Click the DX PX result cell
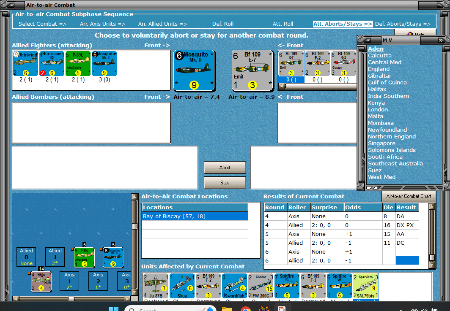The height and width of the screenshot is (311, 450). point(407,225)
